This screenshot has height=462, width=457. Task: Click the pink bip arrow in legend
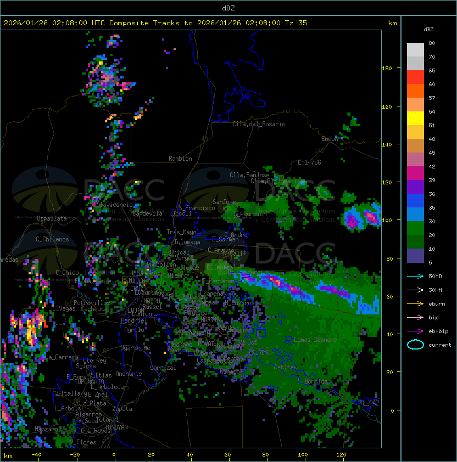415,317
